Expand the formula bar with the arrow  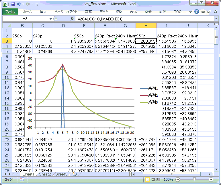pyautogui.click(x=216, y=18)
